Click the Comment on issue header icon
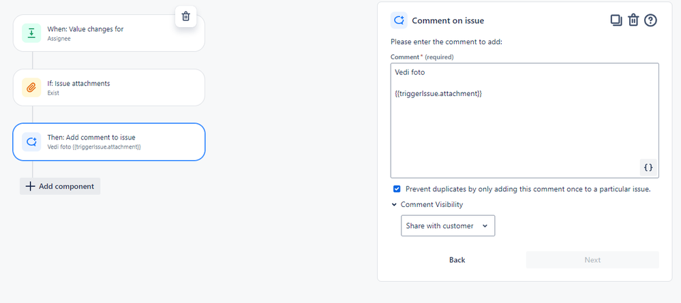This screenshot has height=303, width=681. tap(399, 20)
